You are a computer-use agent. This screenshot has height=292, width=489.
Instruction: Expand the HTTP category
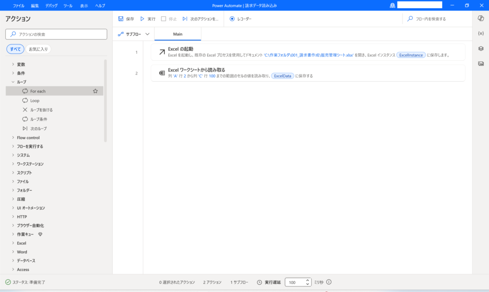[13, 216]
